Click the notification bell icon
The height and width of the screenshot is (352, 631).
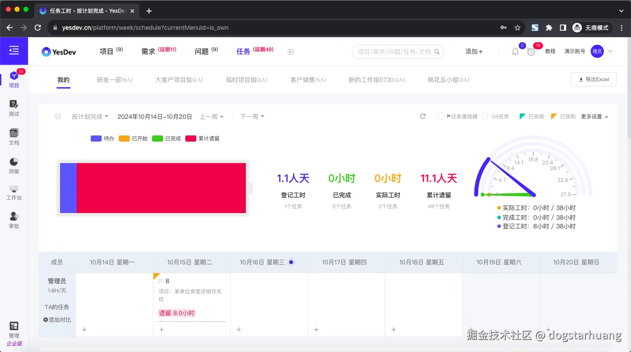click(515, 51)
